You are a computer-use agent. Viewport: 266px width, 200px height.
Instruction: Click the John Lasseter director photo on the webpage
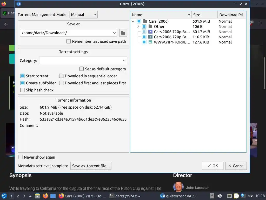coord(178,187)
